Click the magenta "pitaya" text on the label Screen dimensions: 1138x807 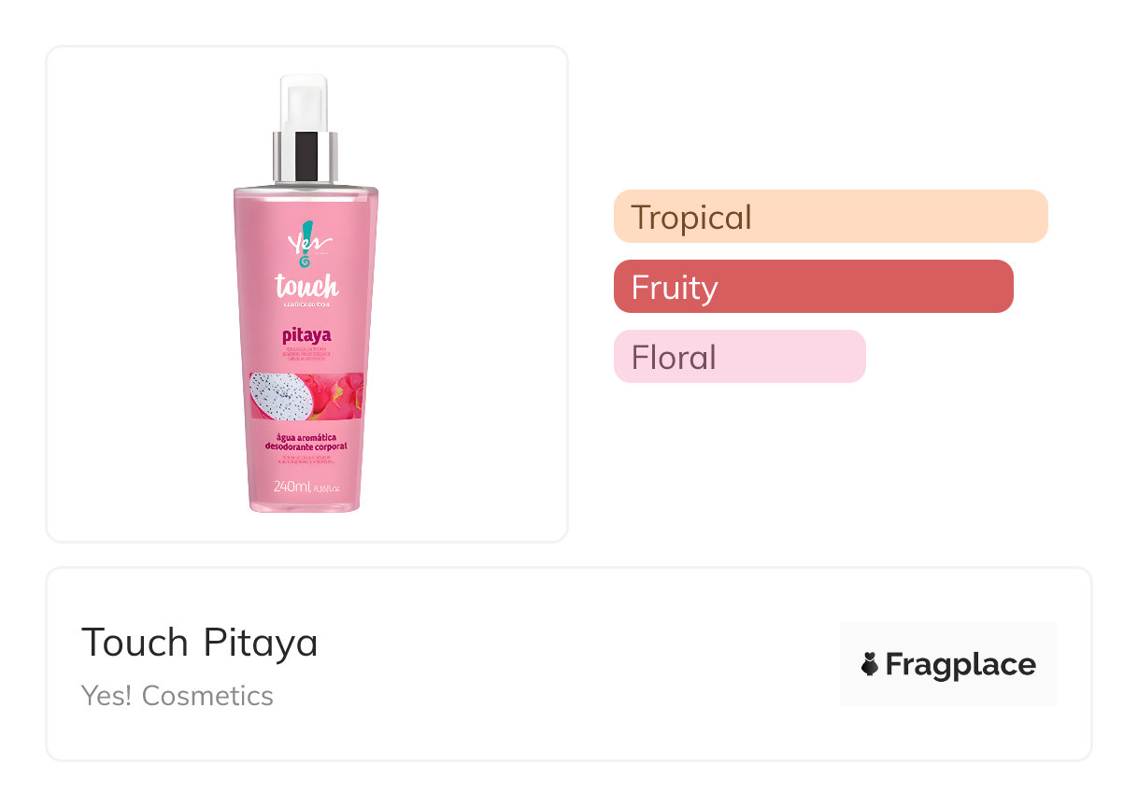(x=306, y=334)
